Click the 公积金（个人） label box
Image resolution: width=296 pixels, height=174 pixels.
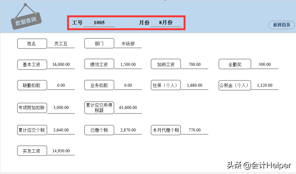235,85
